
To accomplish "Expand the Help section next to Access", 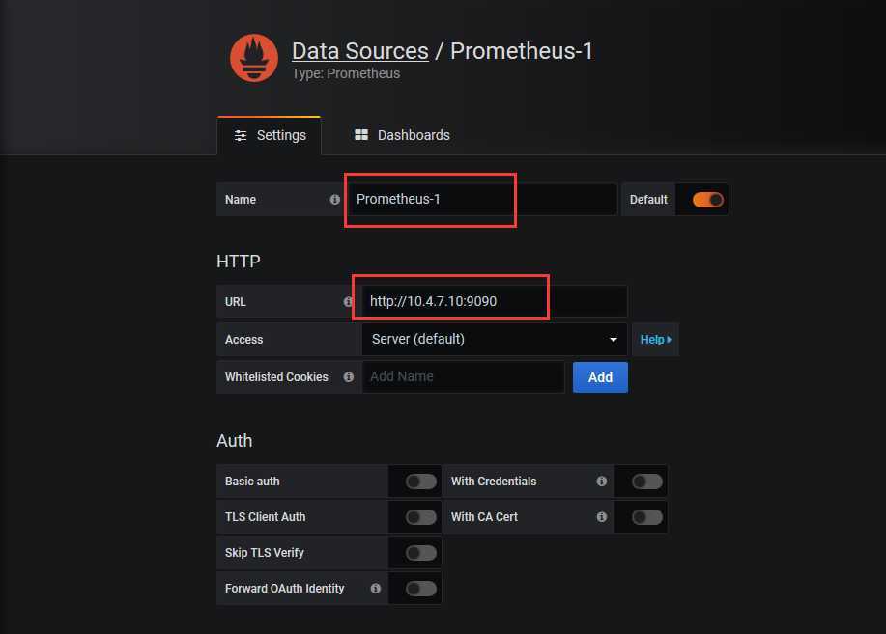I will click(x=655, y=340).
